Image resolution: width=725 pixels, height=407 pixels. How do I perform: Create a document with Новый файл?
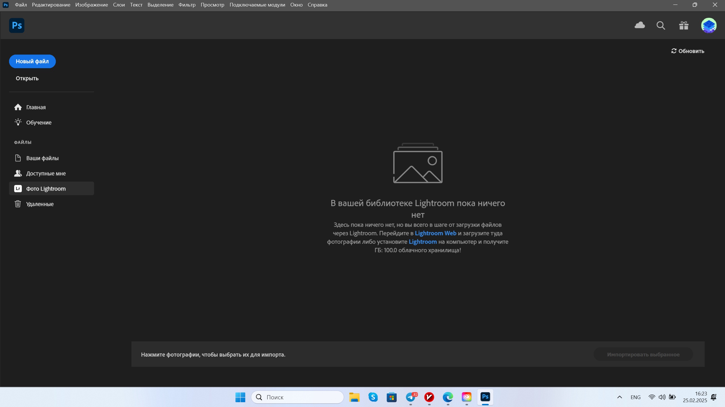pyautogui.click(x=32, y=61)
